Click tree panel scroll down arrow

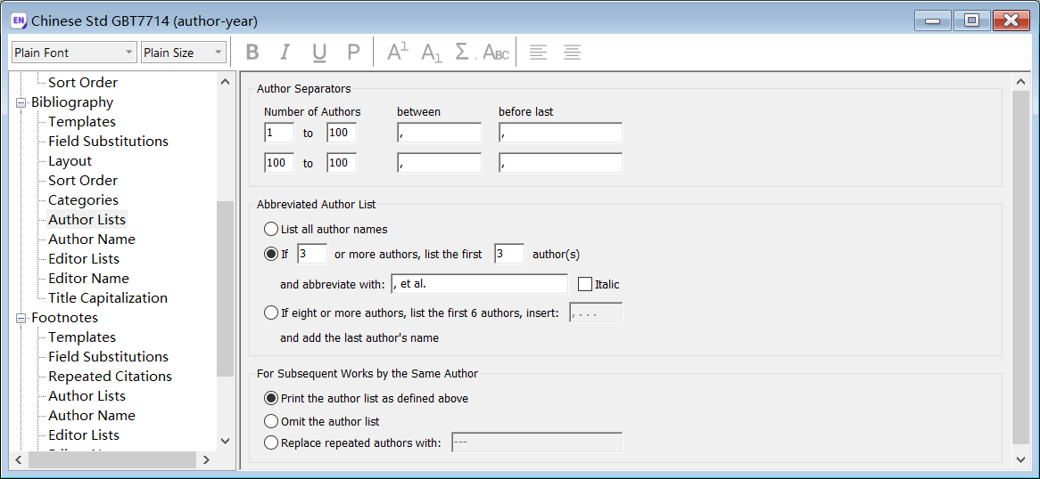pos(225,441)
